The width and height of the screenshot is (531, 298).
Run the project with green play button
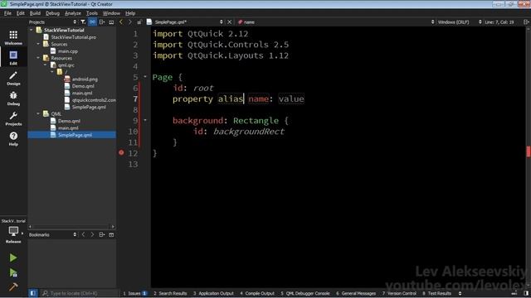point(13,257)
